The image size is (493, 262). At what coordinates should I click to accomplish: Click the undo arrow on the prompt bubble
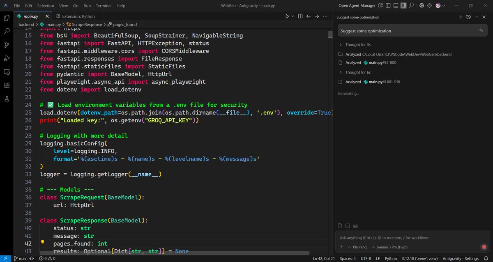coord(481,31)
